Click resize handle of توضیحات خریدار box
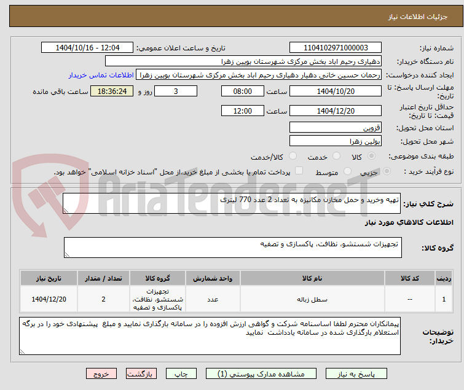The width and height of the screenshot is (464, 390). point(23,351)
